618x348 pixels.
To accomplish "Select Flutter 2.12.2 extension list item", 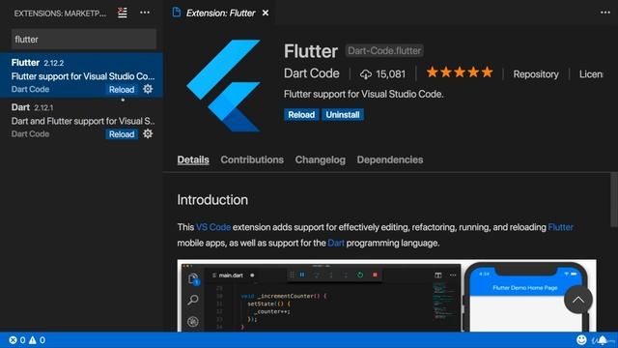I will tap(81, 75).
